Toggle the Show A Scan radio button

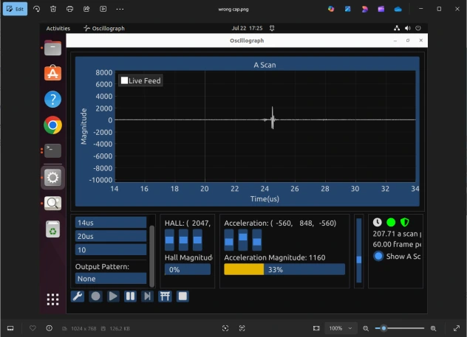pyautogui.click(x=379, y=256)
